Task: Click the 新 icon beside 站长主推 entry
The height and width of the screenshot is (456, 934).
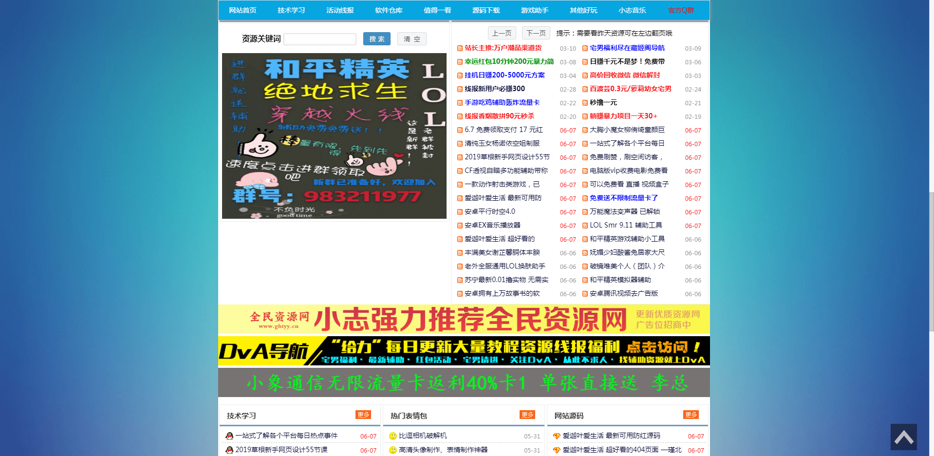Action: pos(460,48)
